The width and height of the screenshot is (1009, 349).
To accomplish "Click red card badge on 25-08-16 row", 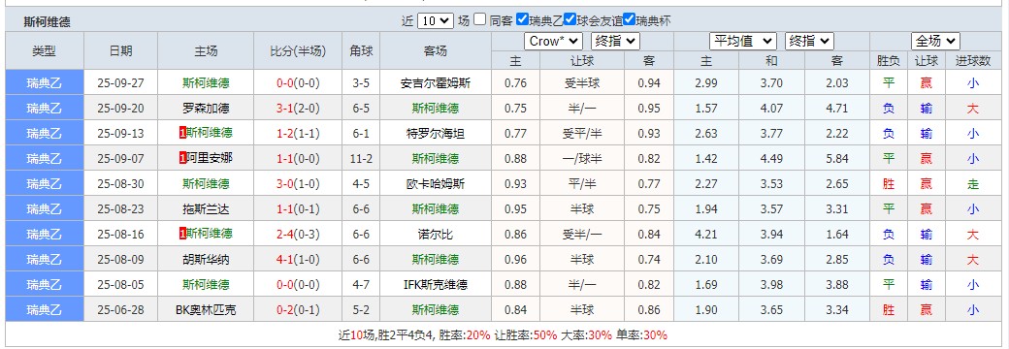I will point(182,234).
